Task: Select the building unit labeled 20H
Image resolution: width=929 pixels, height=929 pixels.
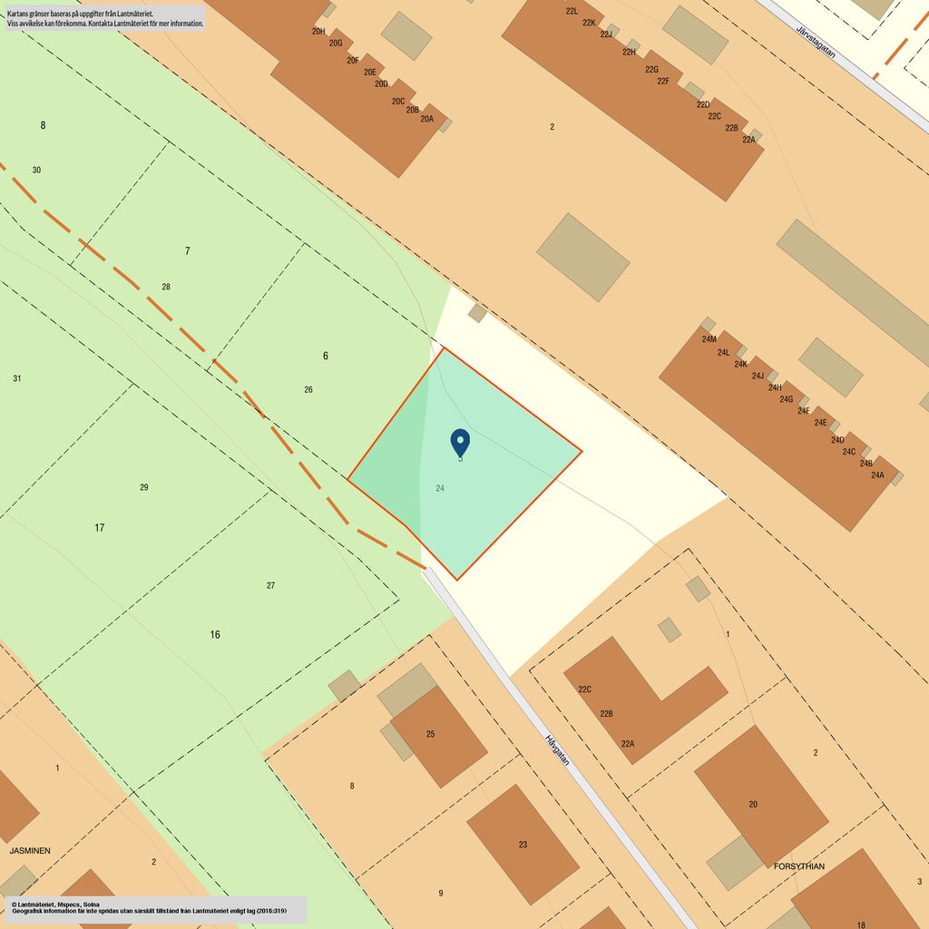Action: pyautogui.click(x=318, y=31)
